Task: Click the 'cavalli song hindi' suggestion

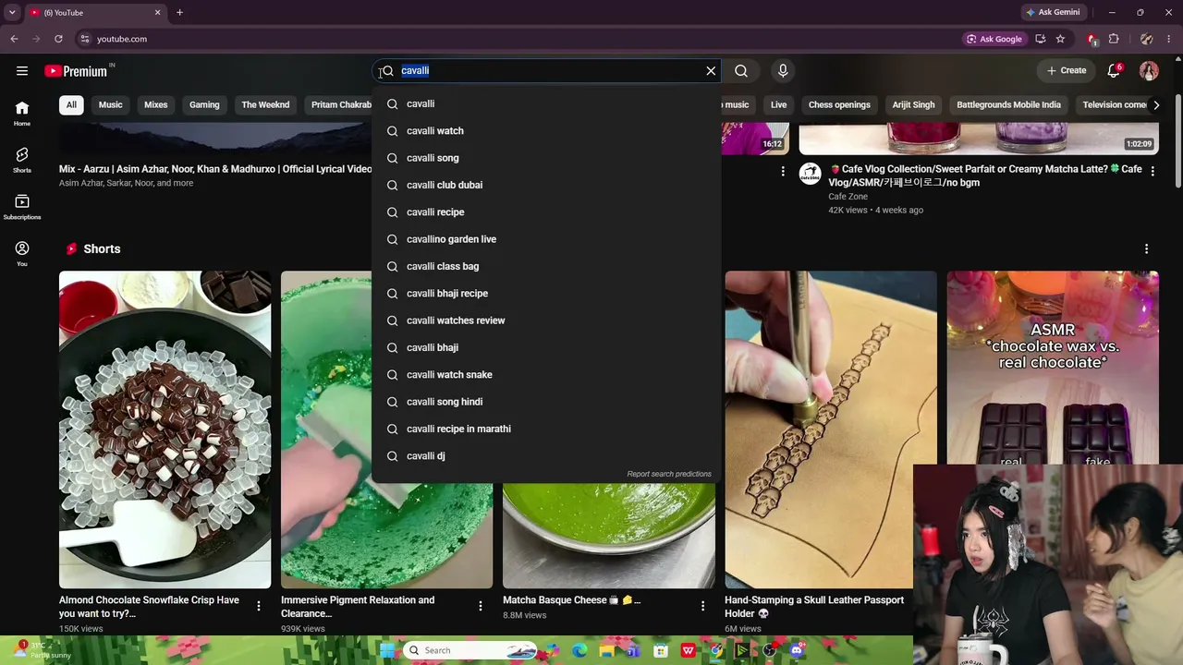Action: tap(546, 402)
